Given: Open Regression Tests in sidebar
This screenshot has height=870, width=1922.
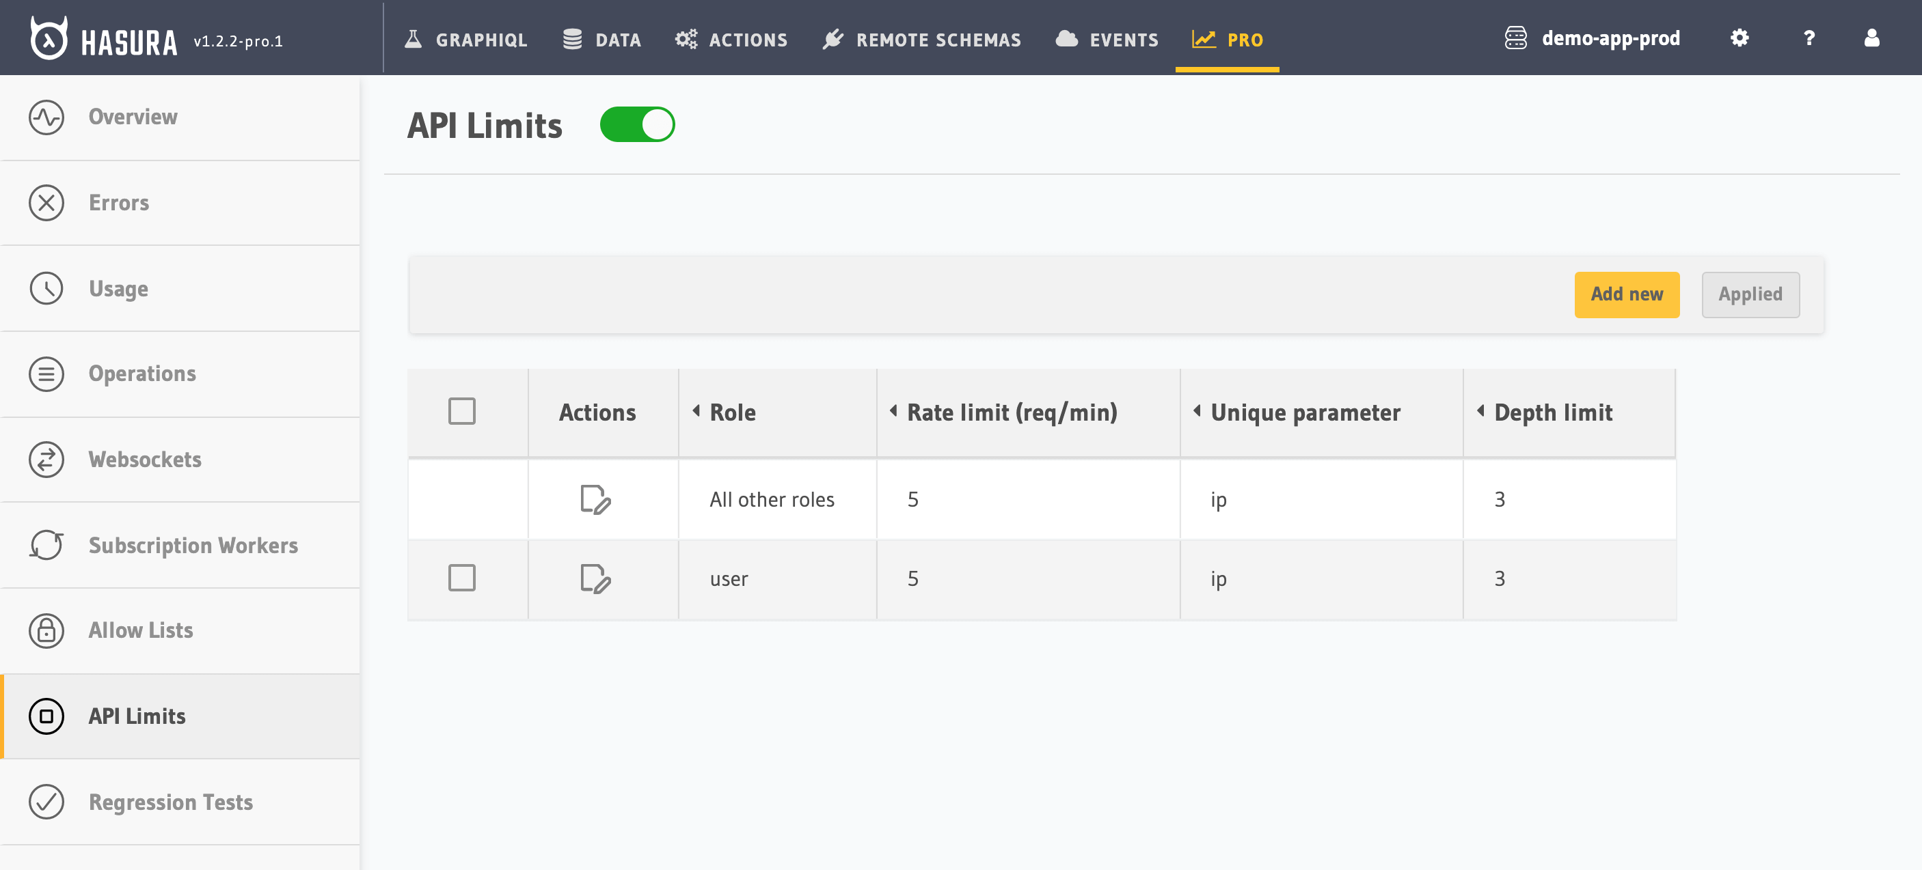Looking at the screenshot, I should click(170, 802).
